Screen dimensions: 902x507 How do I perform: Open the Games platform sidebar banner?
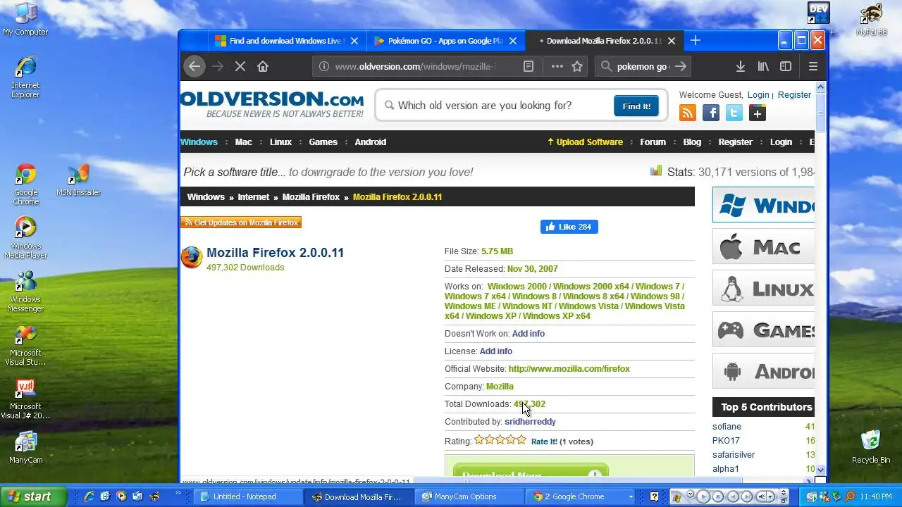pos(763,330)
